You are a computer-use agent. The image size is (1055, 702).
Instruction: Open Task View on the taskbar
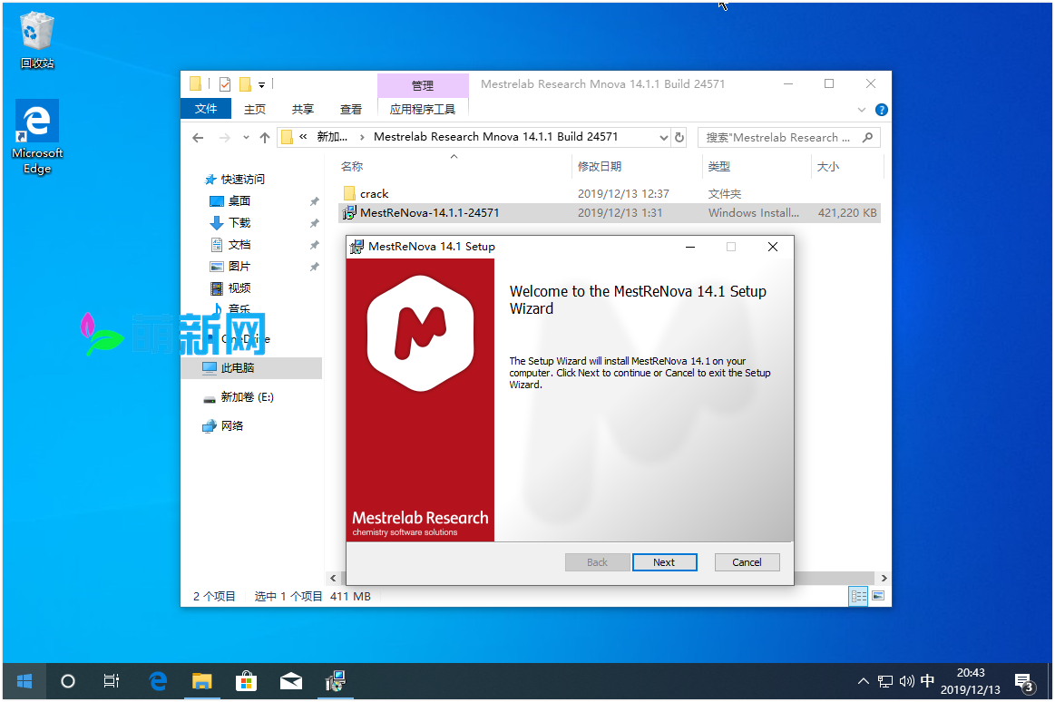[x=112, y=681]
